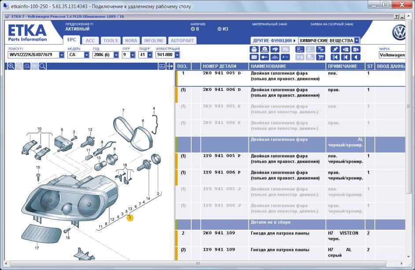Zoom in on the illustration
Image resolution: width=415 pixels, height=270 pixels.
(11, 66)
